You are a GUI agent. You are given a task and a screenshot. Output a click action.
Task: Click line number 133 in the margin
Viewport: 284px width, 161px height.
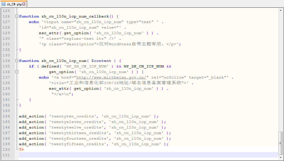pyautogui.click(x=6, y=55)
